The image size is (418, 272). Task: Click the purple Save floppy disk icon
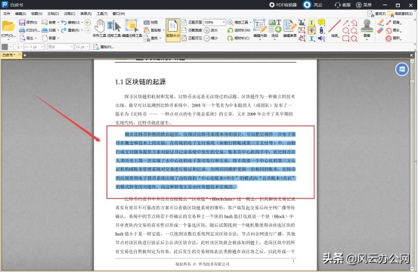pos(22,23)
